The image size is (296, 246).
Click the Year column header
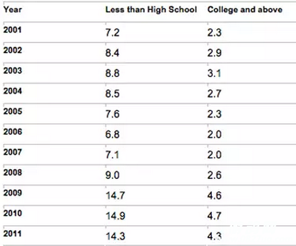13,9
